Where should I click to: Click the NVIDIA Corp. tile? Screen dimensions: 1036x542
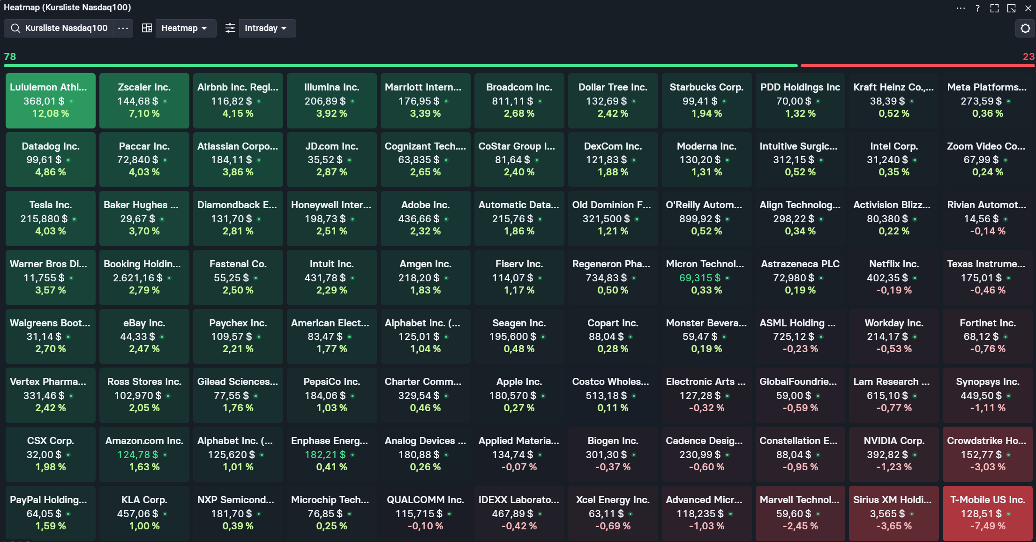point(894,454)
